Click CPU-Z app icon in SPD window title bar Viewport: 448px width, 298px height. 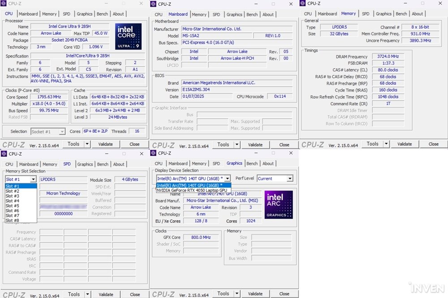tap(4, 154)
